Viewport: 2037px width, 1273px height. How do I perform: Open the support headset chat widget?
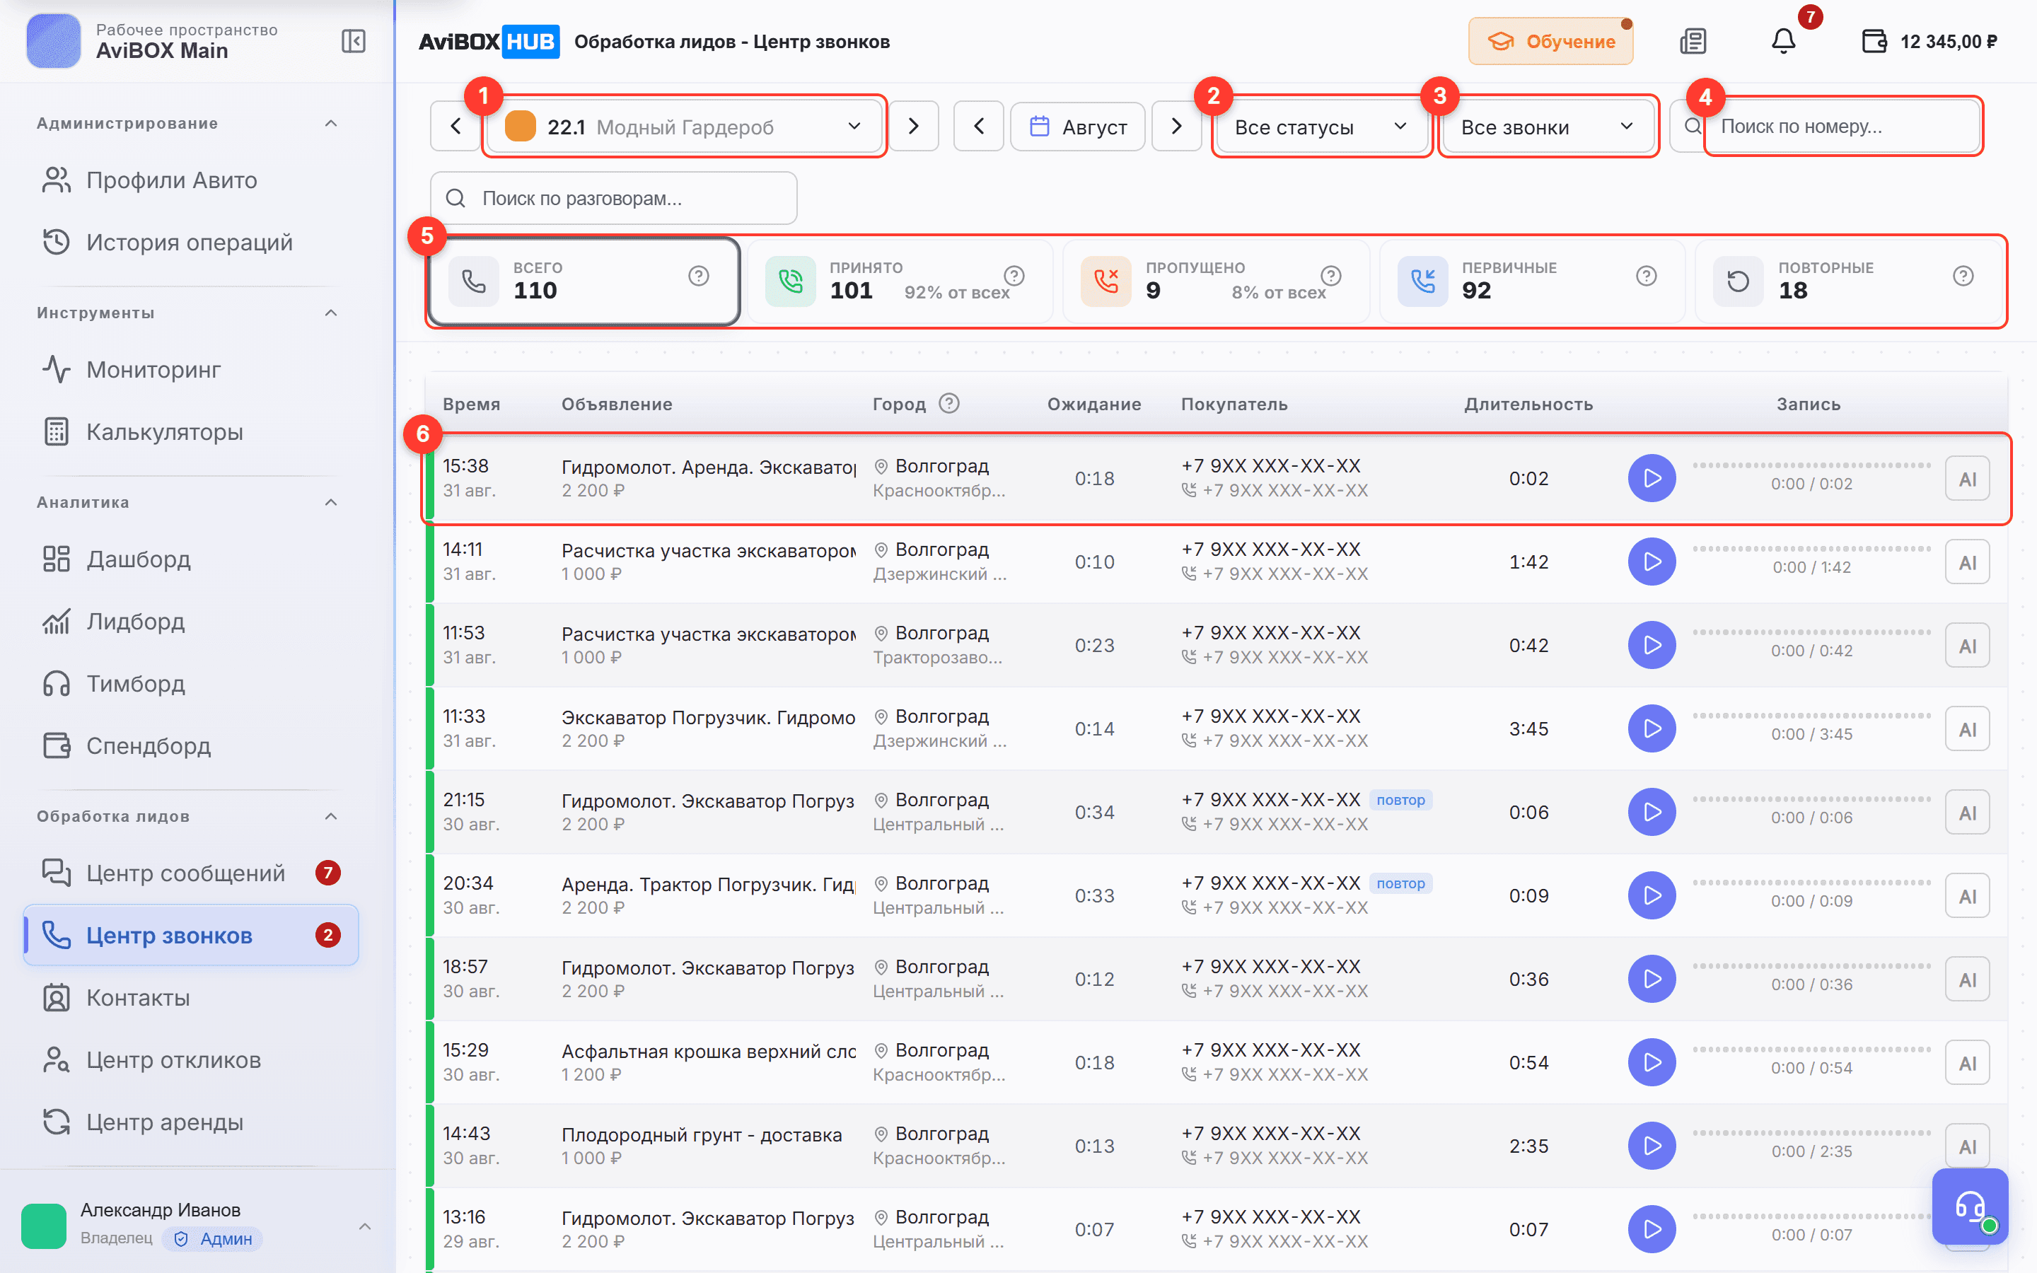coord(1970,1206)
